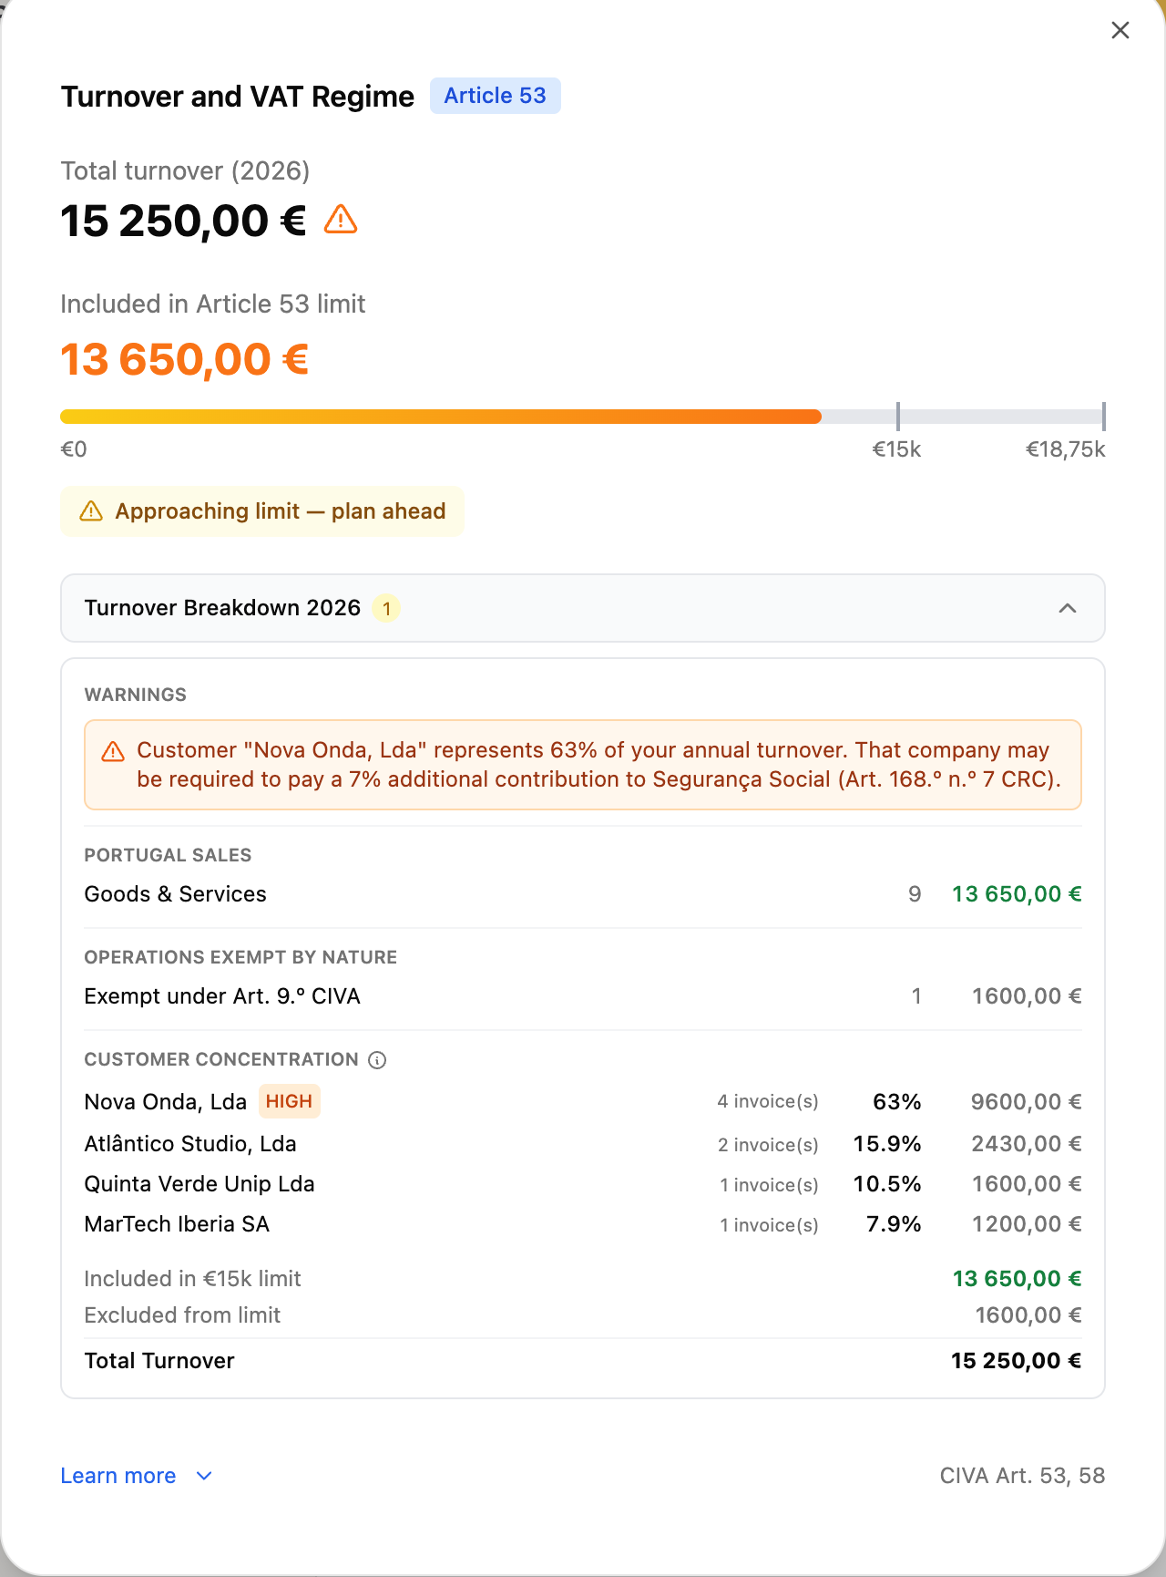Click the 2430,00 € amount for Atlântico Studio
The height and width of the screenshot is (1577, 1166).
click(1026, 1144)
